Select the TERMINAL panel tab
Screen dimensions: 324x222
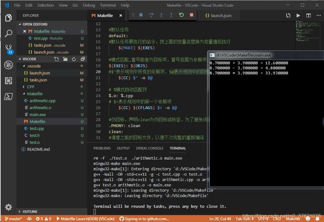178,148
